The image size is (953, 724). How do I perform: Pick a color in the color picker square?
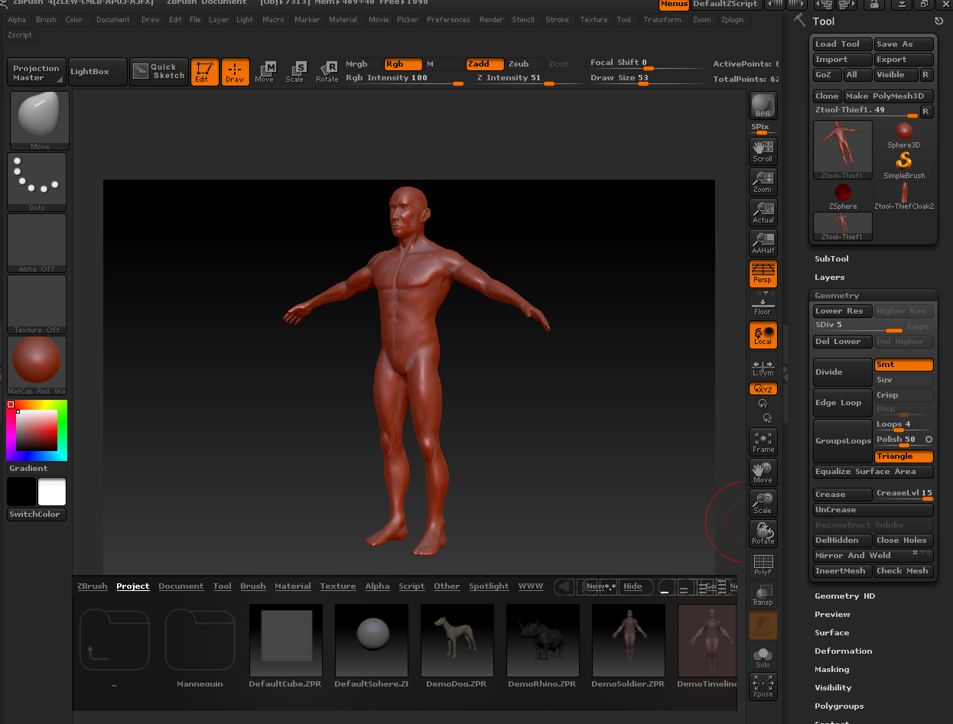(x=37, y=430)
